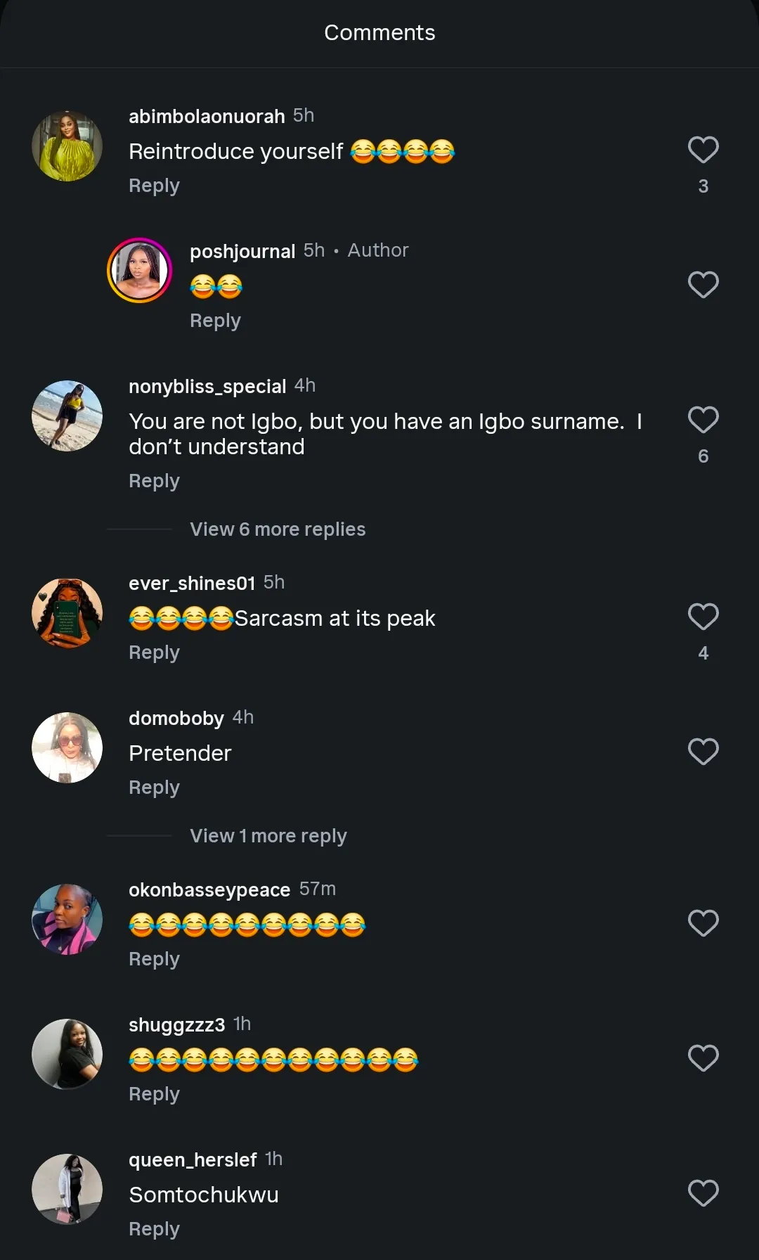
Task: Like abimbolaonuorah's comment with the heart
Action: click(703, 150)
